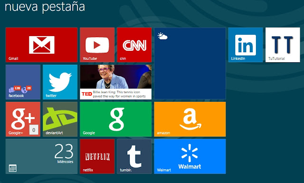Open the twitter tile

[x=60, y=82]
